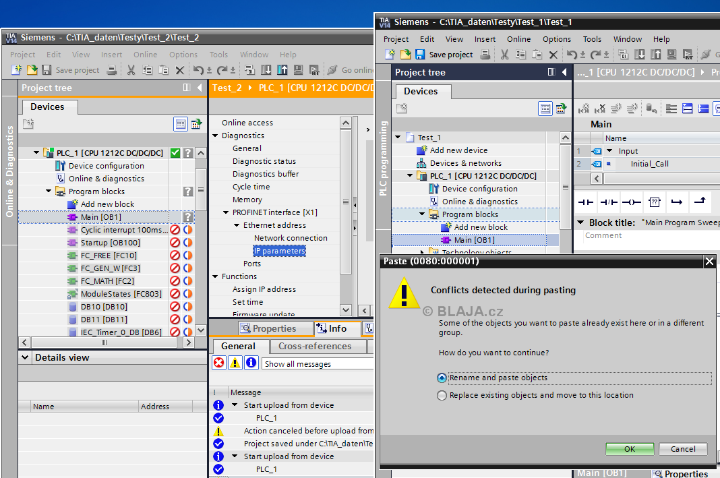Click Go online icon in Test_2 toolbar

[332, 70]
